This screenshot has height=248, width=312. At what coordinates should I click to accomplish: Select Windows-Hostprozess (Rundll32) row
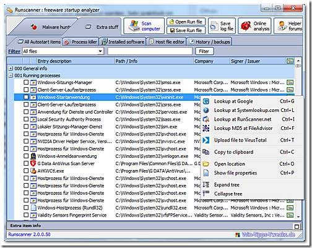(x=154, y=208)
